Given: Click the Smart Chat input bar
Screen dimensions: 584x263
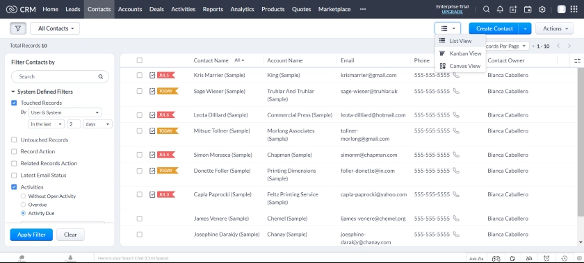Looking at the screenshot, I should [x=279, y=258].
